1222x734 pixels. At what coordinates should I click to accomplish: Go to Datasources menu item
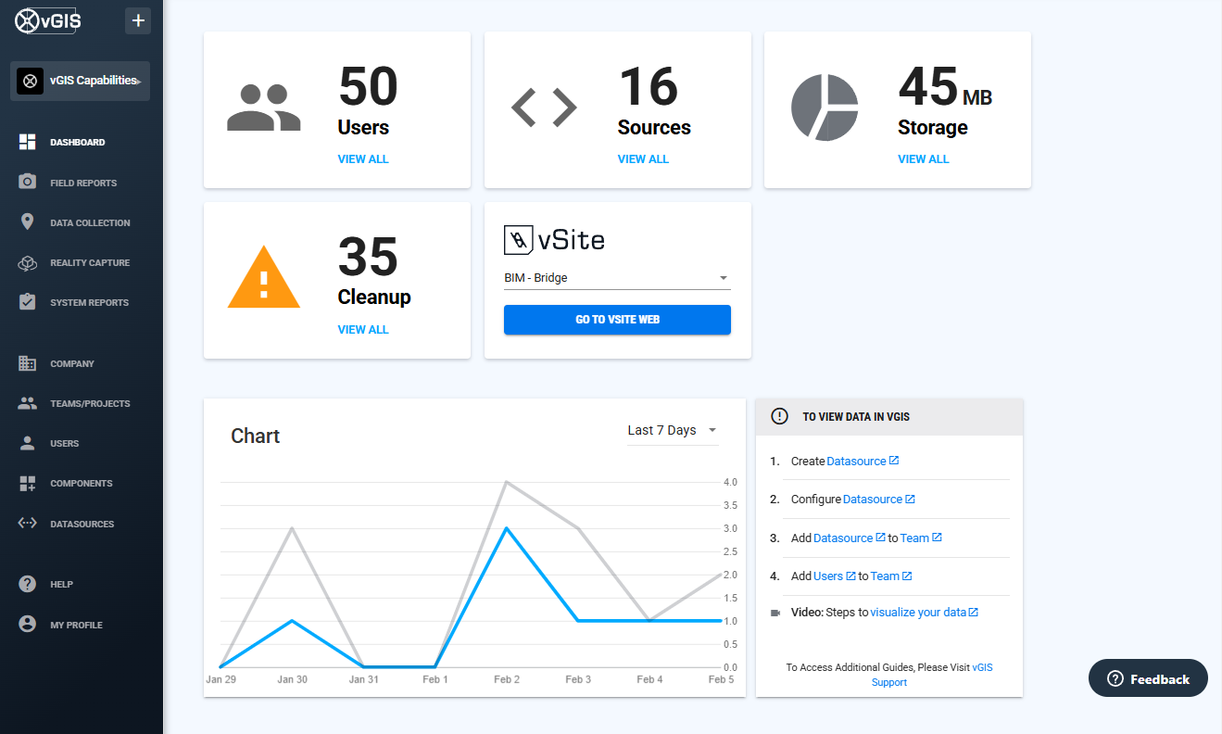pos(82,524)
